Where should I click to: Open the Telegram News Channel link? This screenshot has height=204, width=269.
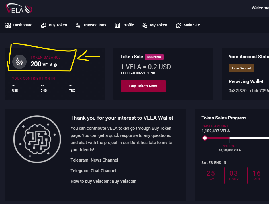(104, 160)
